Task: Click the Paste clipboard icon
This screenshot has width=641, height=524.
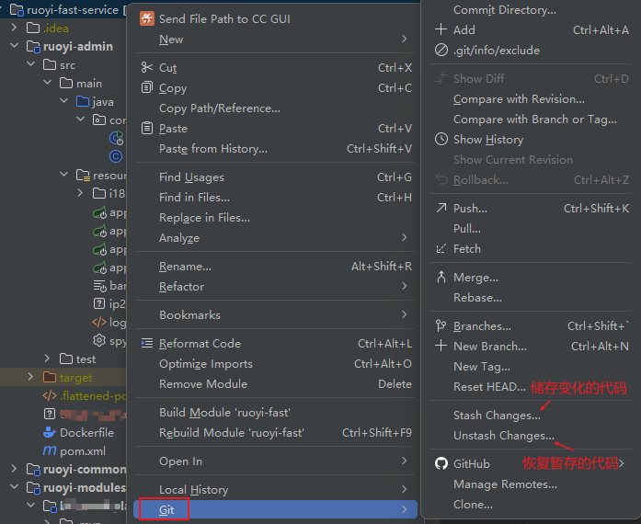Action: (x=147, y=128)
